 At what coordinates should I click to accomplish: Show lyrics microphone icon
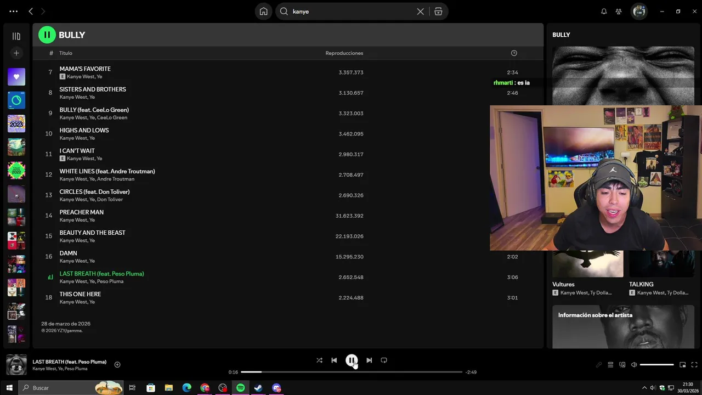pos(599,365)
